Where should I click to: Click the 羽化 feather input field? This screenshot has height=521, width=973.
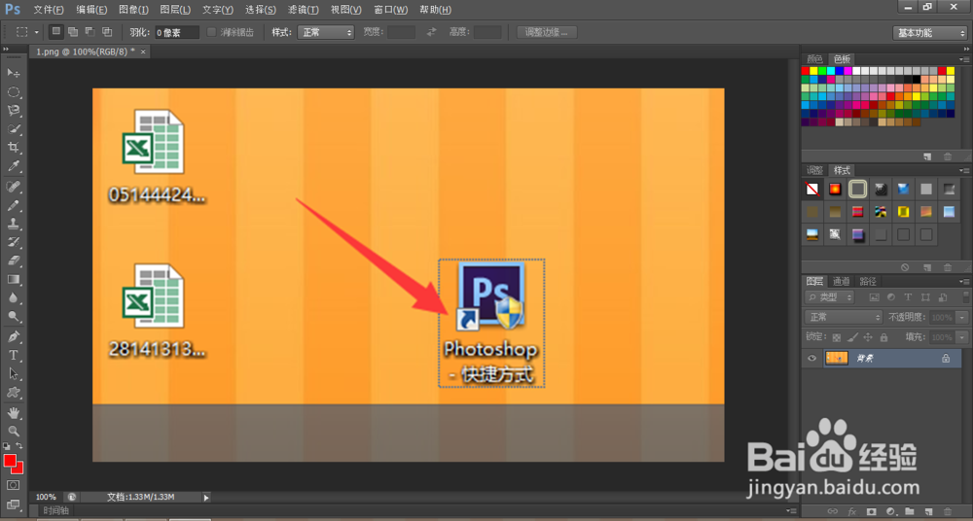[177, 32]
